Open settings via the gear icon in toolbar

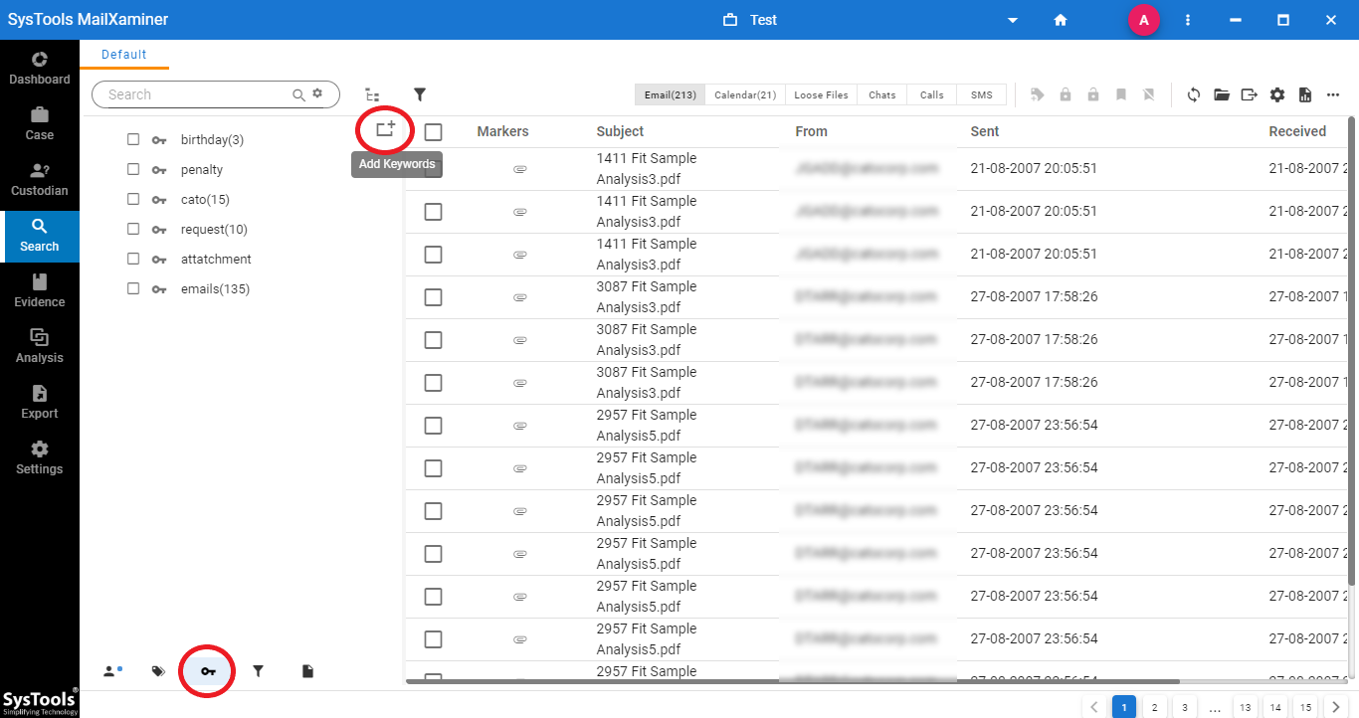point(1277,94)
